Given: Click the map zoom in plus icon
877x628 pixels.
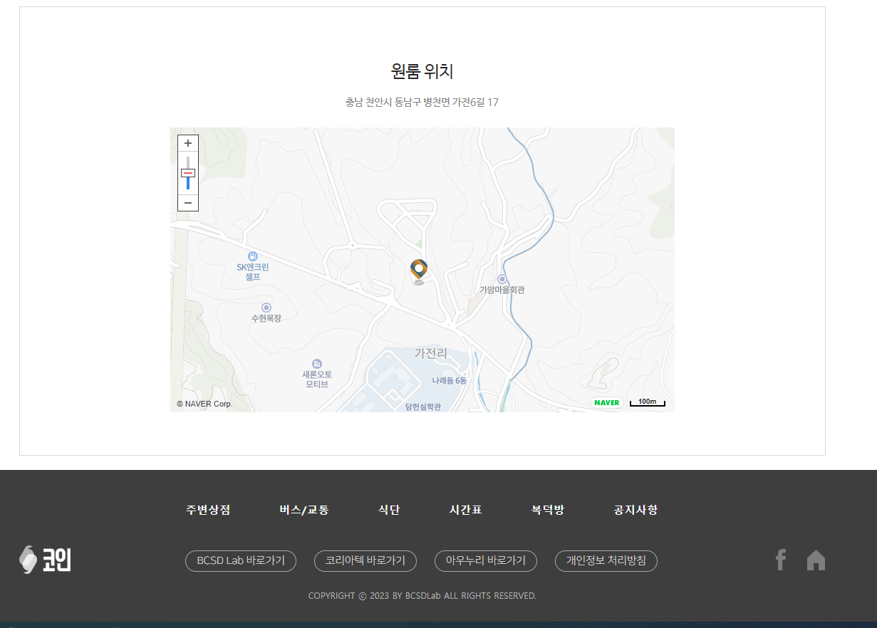Looking at the screenshot, I should pyautogui.click(x=187, y=142).
